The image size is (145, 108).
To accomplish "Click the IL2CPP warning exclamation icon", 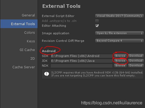I will (46, 74).
